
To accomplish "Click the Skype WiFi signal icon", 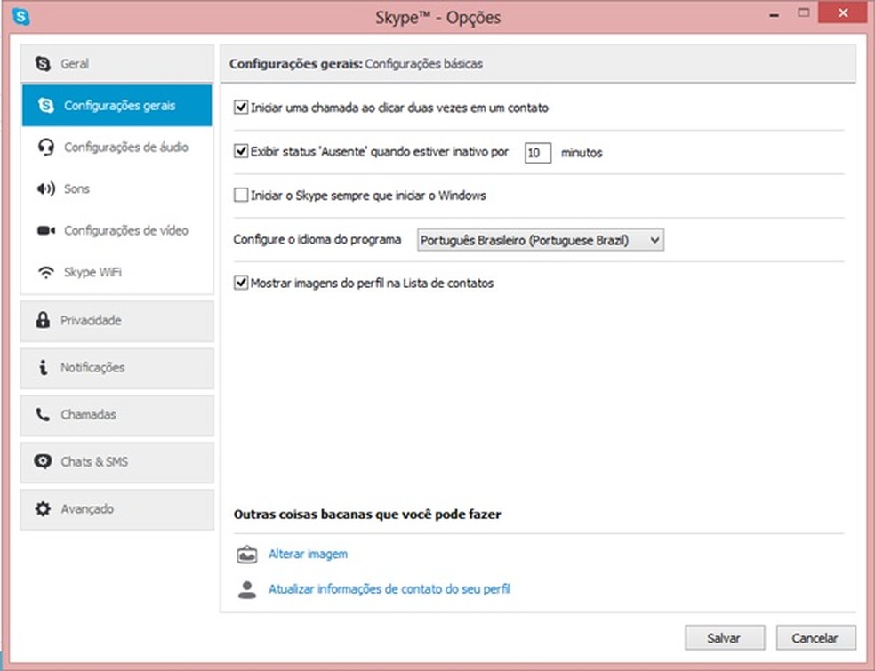I will click(x=46, y=273).
